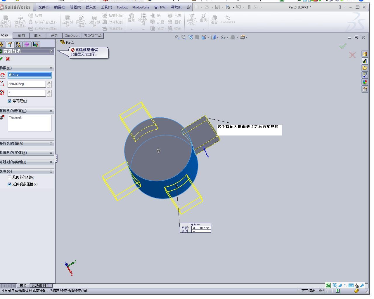
Task: Collapse the Parameters (参数) section
Action: (51, 68)
